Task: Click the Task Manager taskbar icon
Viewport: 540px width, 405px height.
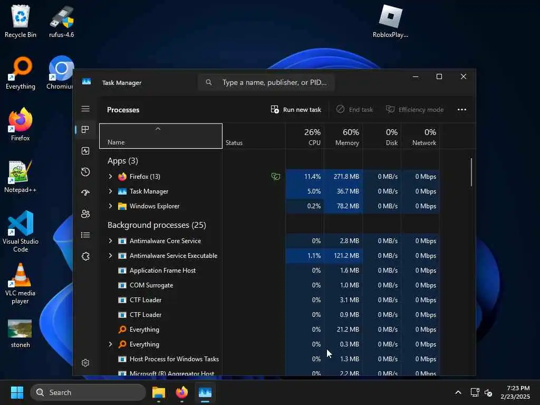Action: [x=205, y=392]
